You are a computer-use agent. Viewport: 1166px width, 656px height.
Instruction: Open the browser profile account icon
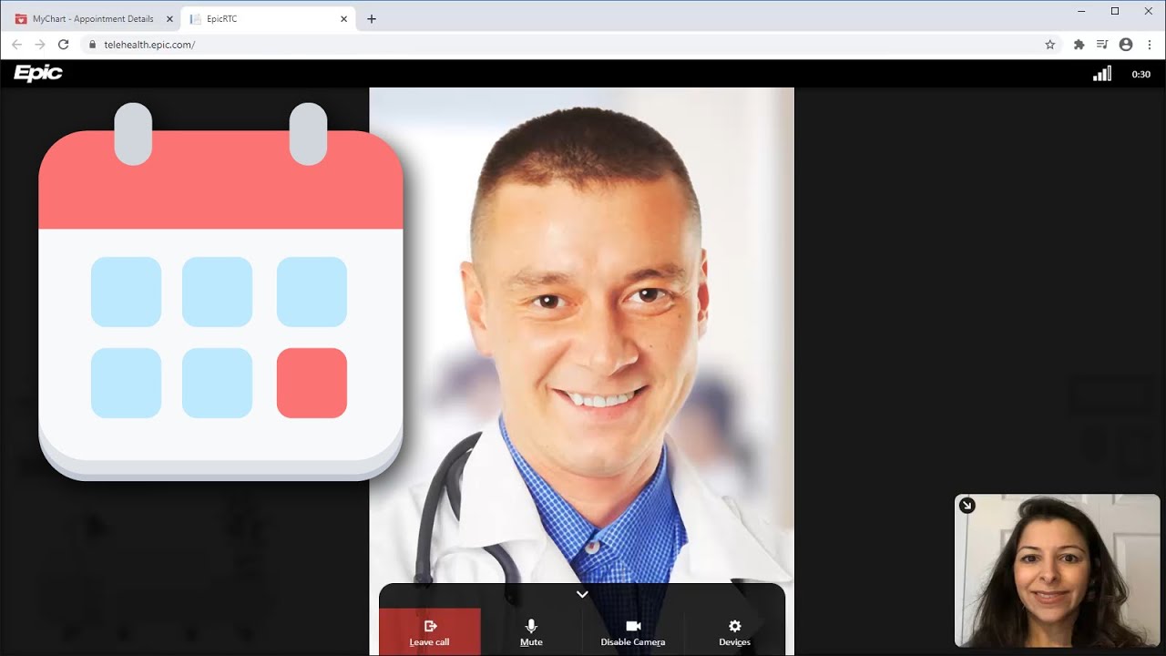click(x=1126, y=45)
